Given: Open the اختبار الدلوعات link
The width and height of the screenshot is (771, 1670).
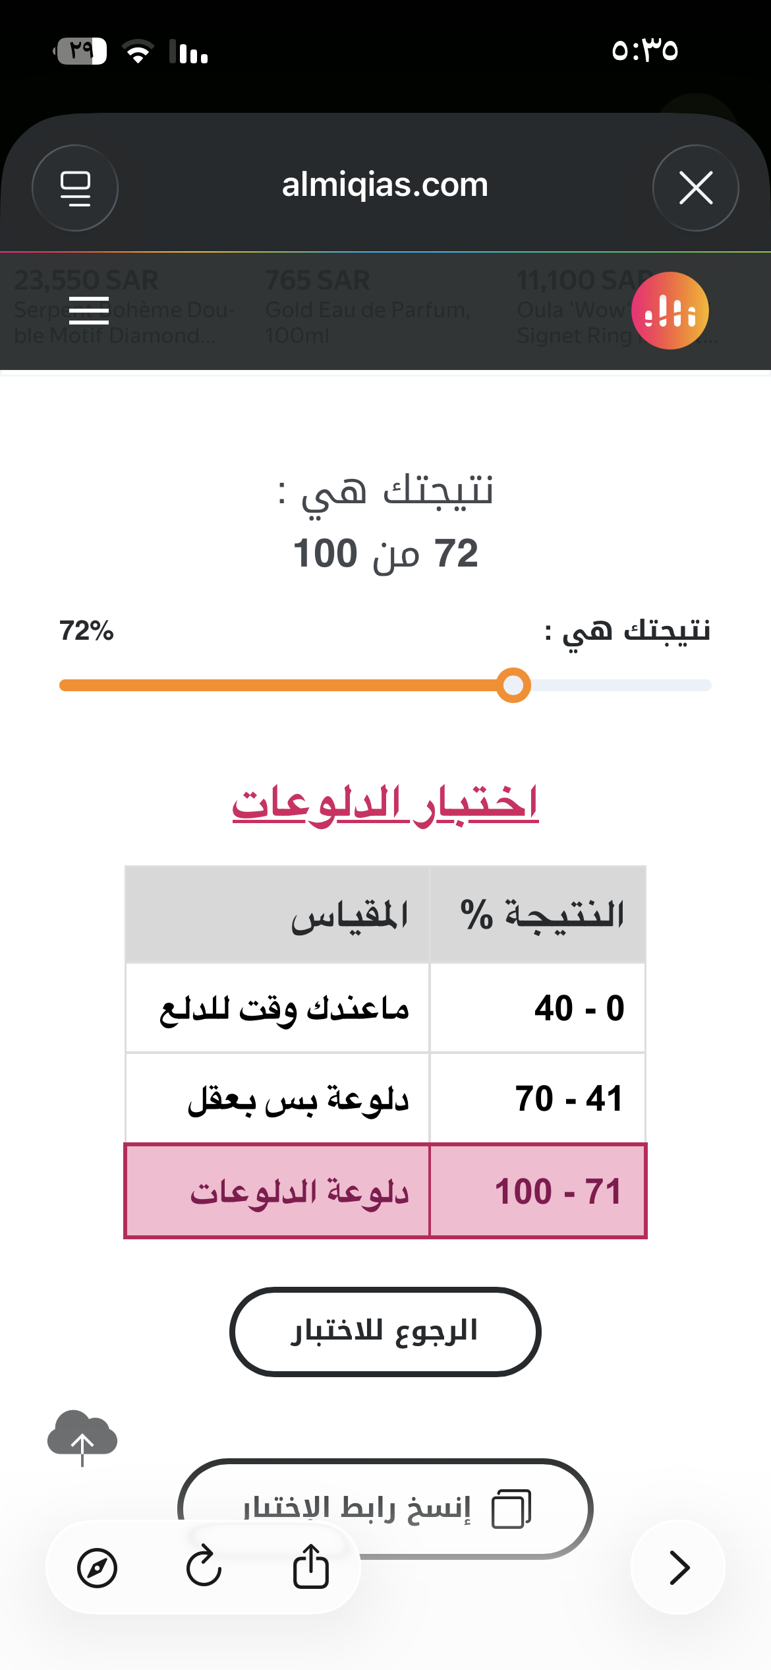Looking at the screenshot, I should (x=385, y=804).
